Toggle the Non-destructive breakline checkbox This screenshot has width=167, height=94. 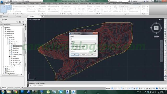pyautogui.click(x=71, y=46)
